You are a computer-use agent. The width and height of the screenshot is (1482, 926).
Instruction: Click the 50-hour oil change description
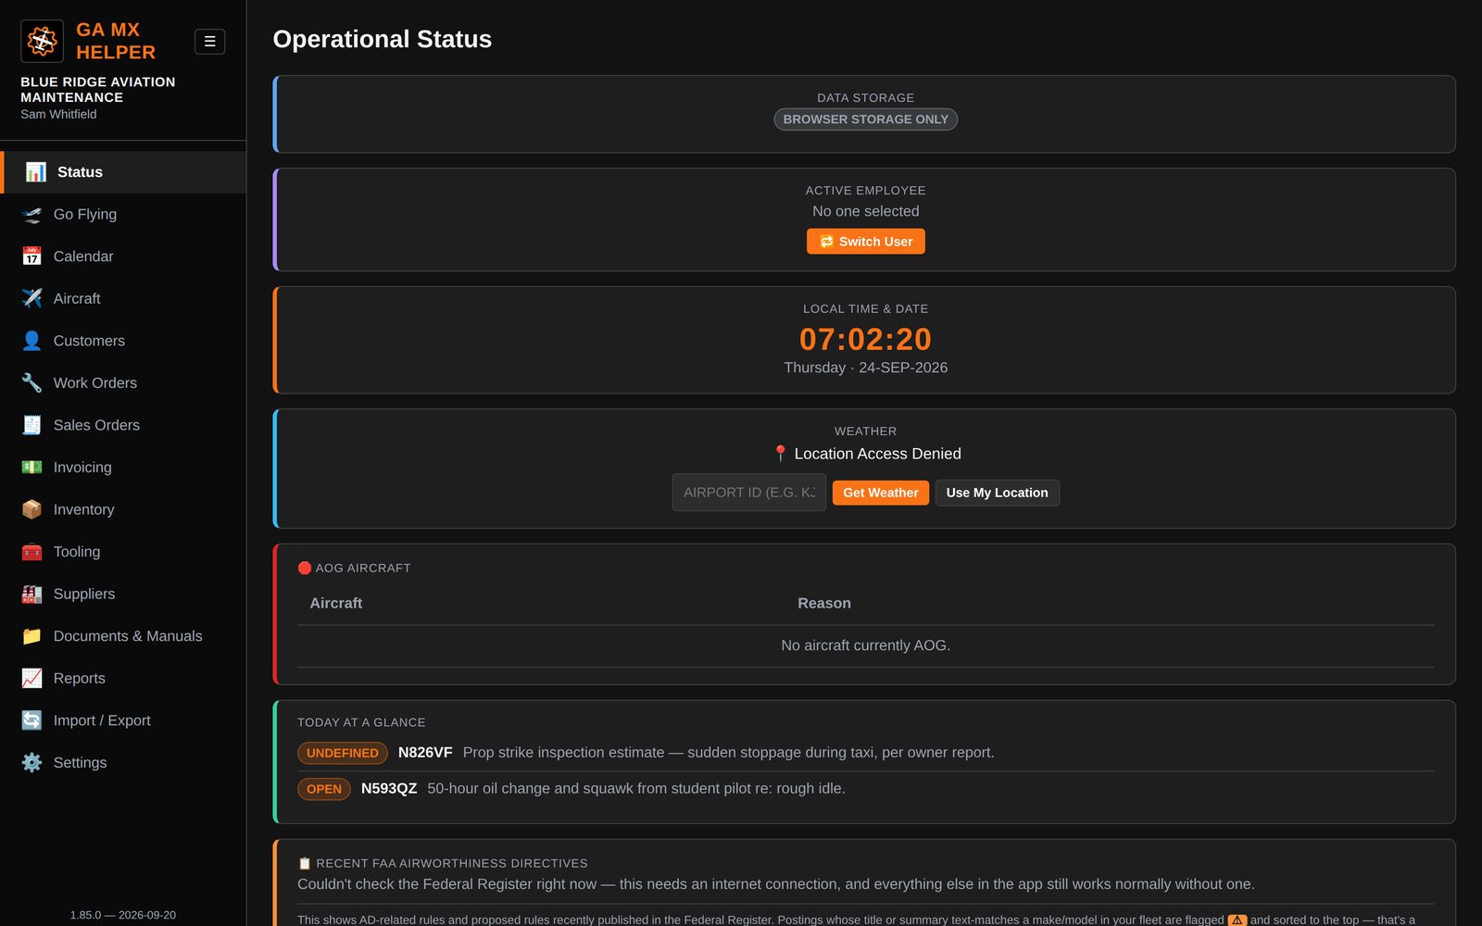tap(636, 789)
